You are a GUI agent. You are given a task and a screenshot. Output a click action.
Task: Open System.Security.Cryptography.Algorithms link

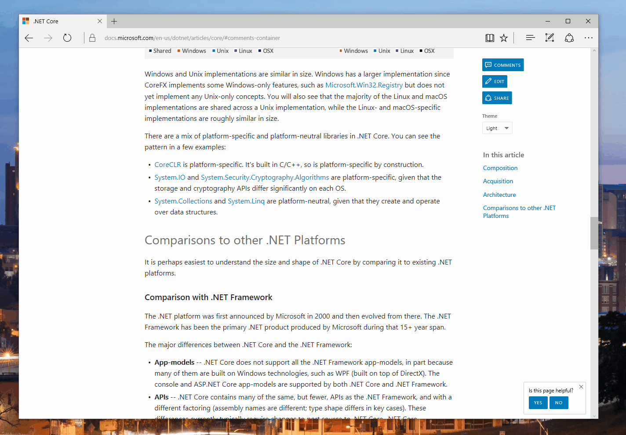[x=265, y=178]
